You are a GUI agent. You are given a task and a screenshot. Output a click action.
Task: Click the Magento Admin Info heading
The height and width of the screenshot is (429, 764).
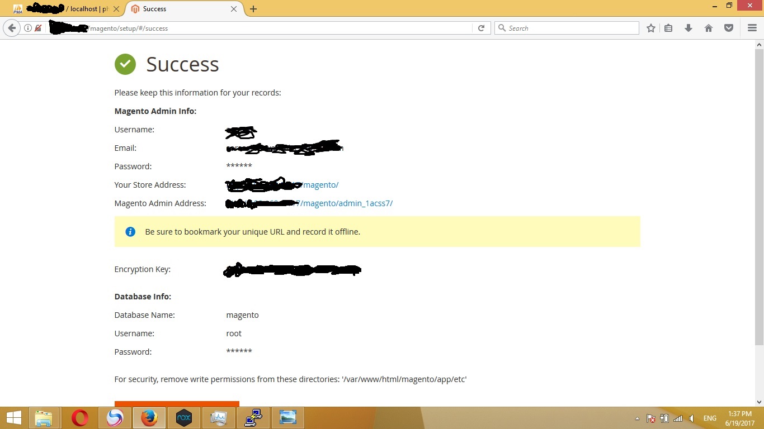pyautogui.click(x=155, y=111)
